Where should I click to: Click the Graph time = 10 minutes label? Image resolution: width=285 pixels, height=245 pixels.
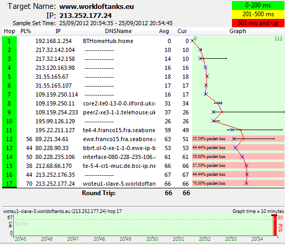258,211
